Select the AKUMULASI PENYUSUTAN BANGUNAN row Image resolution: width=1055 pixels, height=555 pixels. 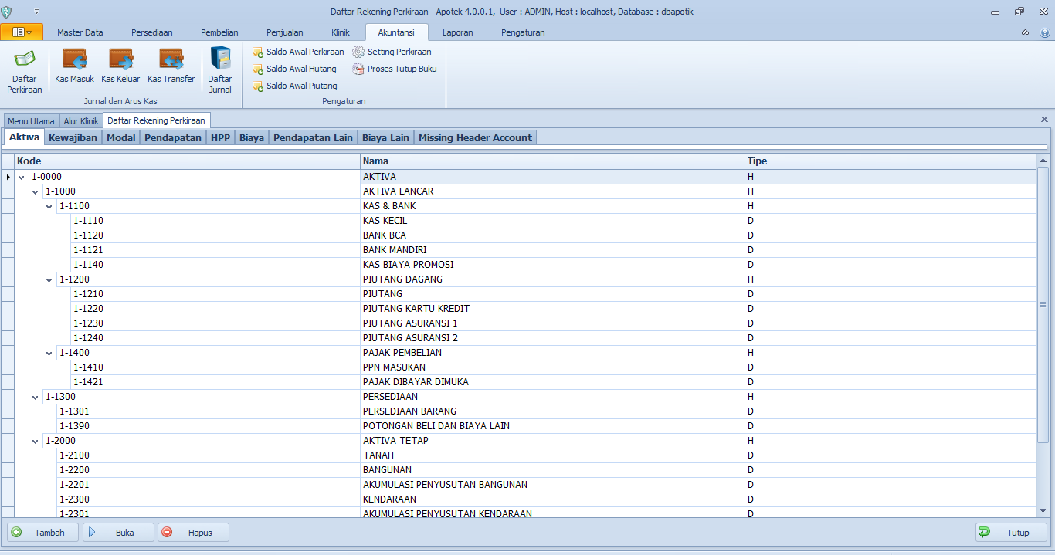518,485
